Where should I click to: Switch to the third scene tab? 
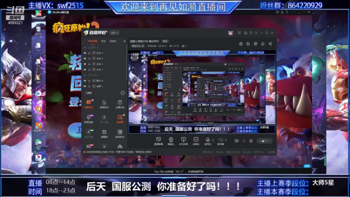coord(113,41)
